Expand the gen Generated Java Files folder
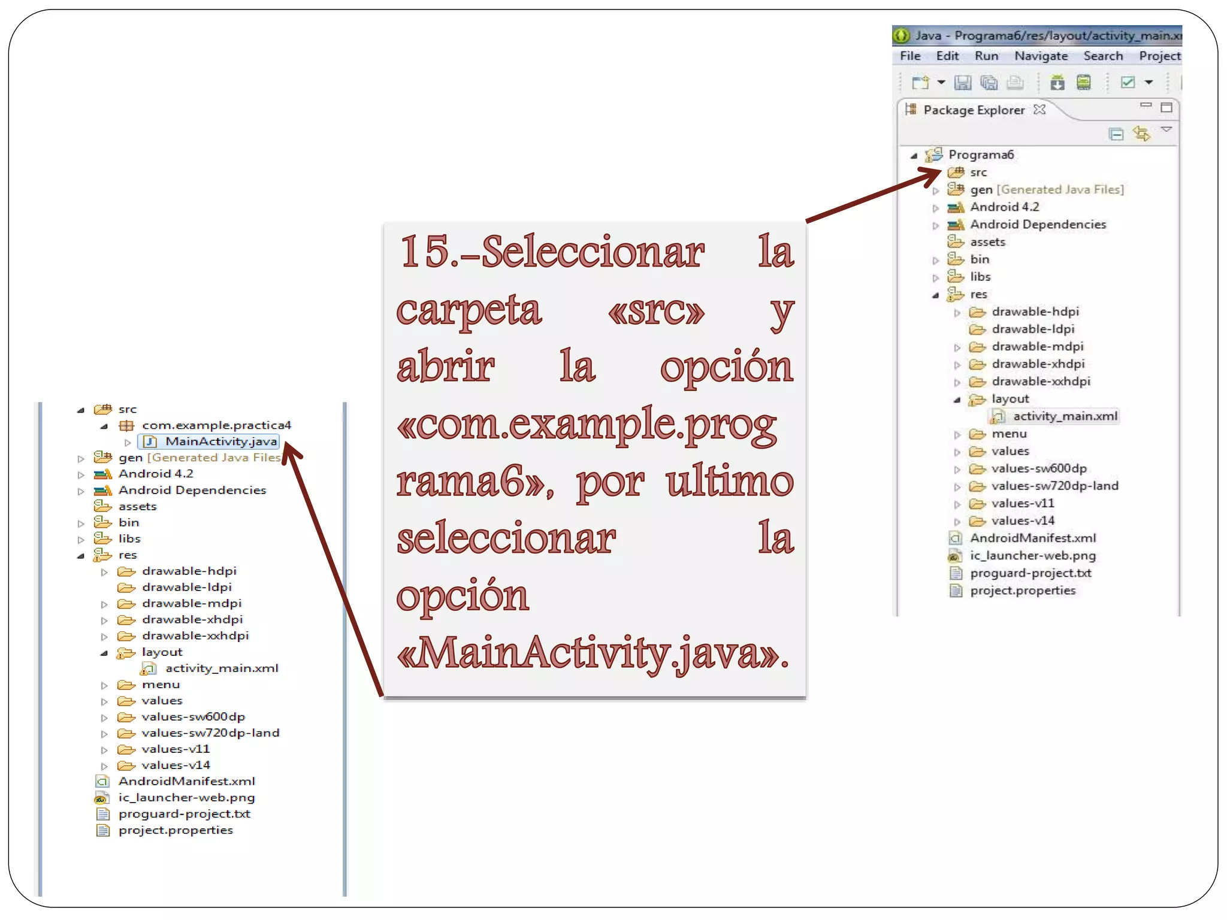1227x920 pixels. click(x=935, y=191)
